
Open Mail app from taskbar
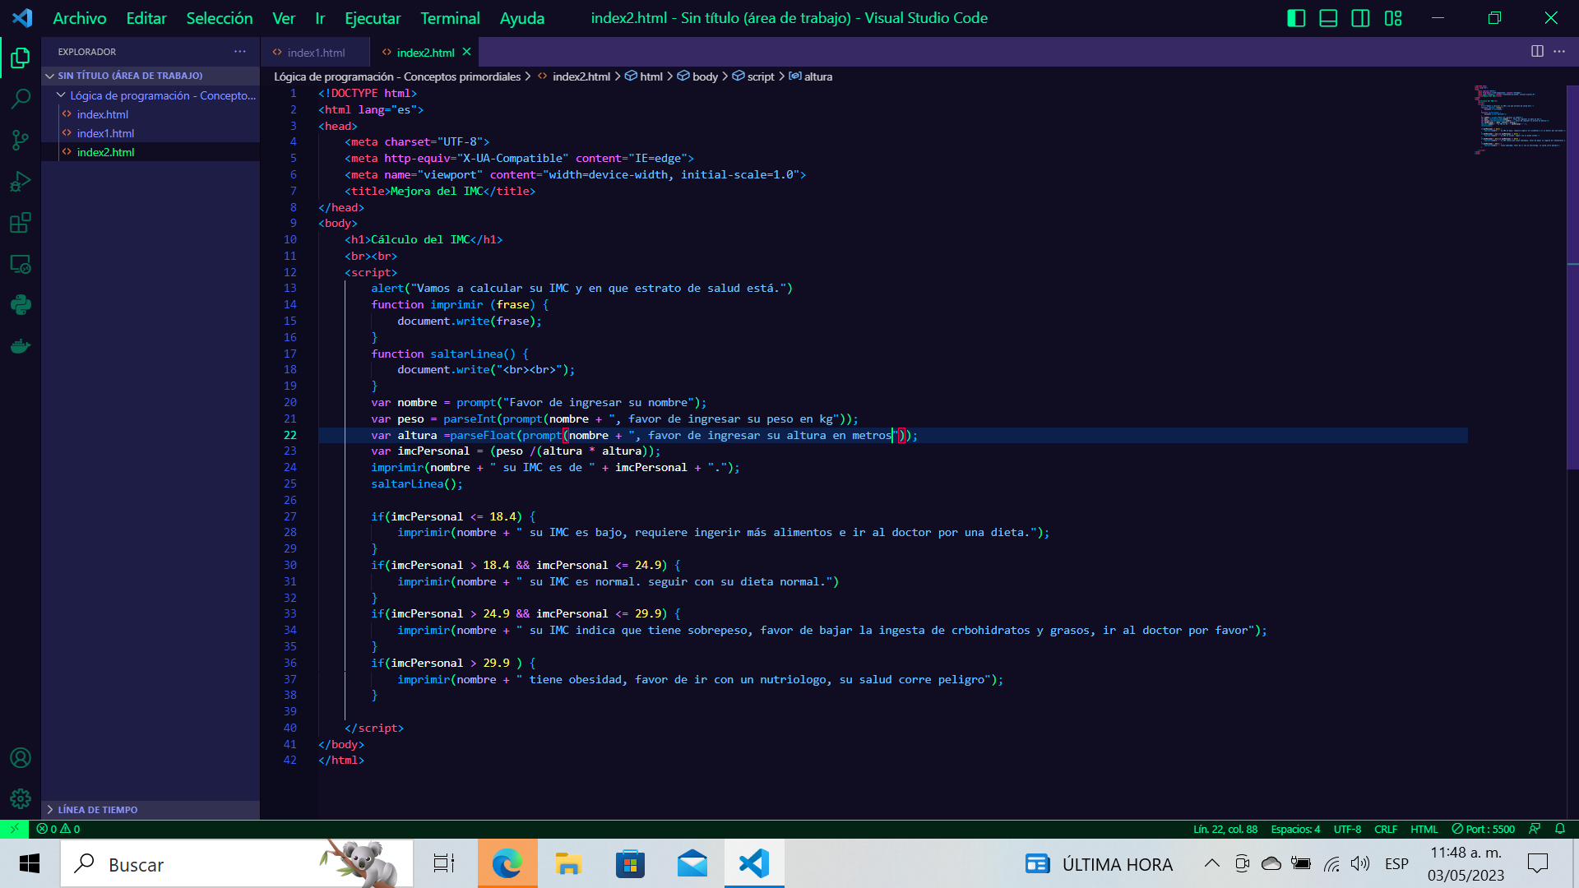692,864
